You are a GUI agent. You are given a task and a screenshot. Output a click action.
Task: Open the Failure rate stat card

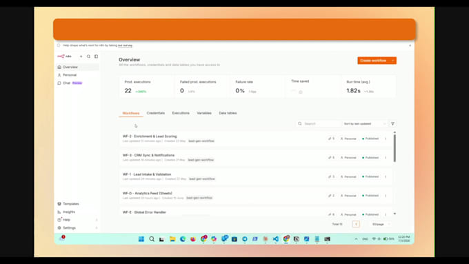tap(257, 87)
